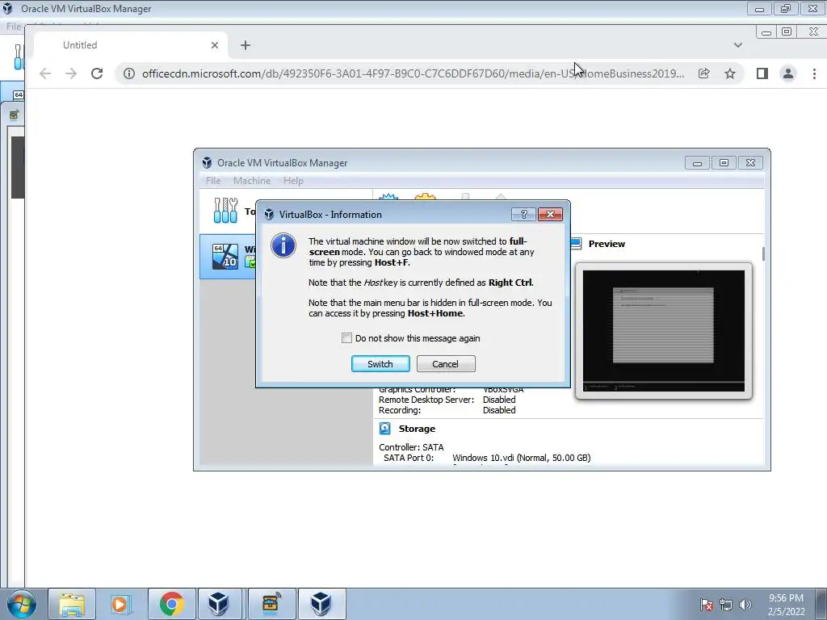Viewport: 827px width, 620px height.
Task: Click the Switch button
Action: [x=380, y=364]
